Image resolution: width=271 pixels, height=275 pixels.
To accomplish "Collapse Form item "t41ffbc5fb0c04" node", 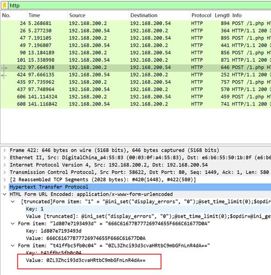I will (x=12, y=246).
